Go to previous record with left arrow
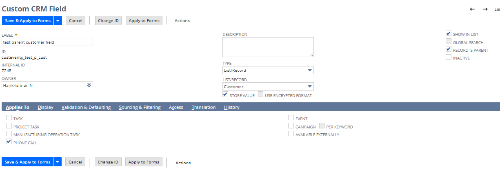Viewport: 500px width, 170px height. click(472, 9)
